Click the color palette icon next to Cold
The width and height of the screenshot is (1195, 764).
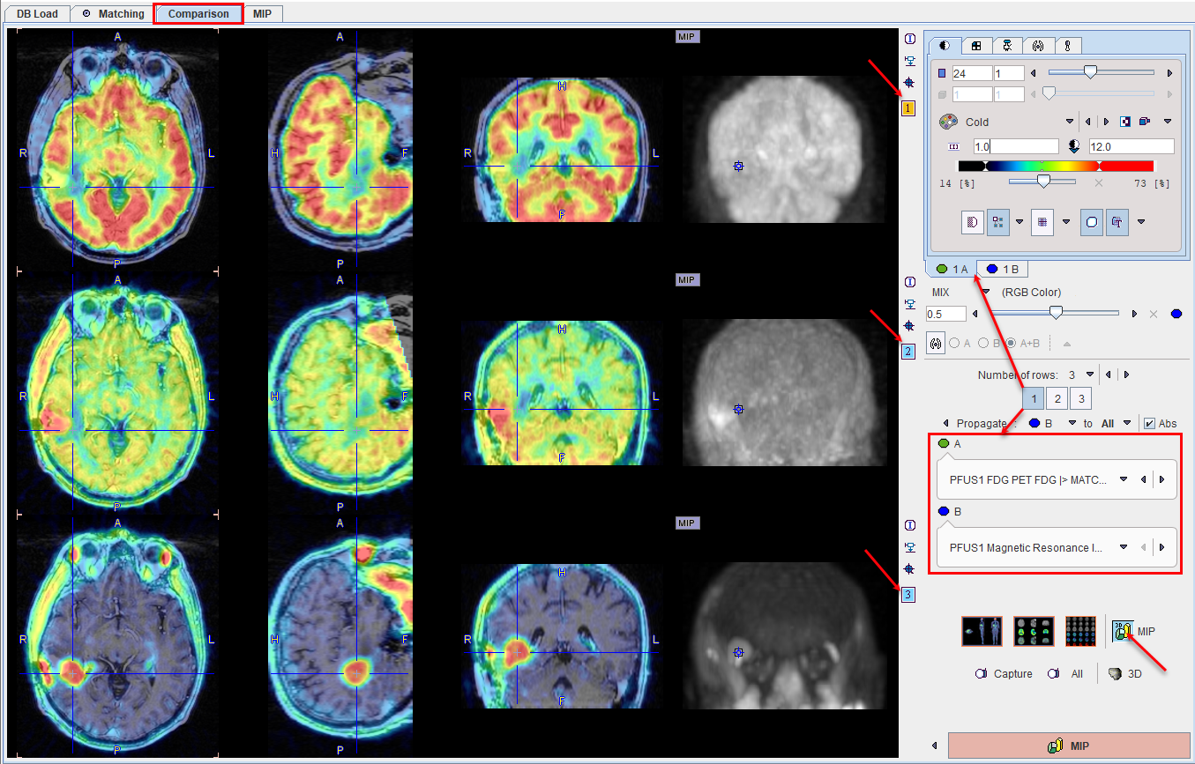949,122
